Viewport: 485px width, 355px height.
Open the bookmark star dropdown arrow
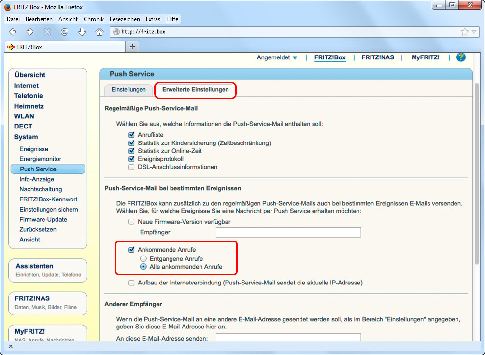474,32
